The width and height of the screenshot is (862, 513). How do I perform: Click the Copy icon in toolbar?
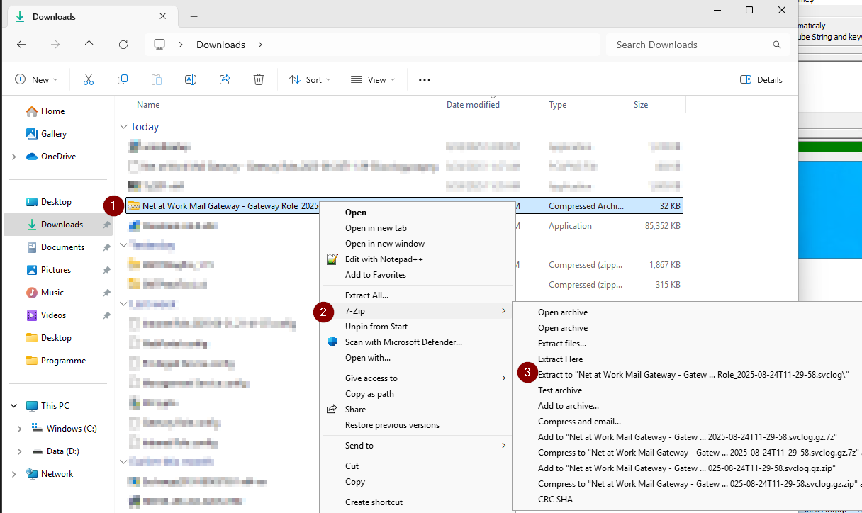pos(123,80)
